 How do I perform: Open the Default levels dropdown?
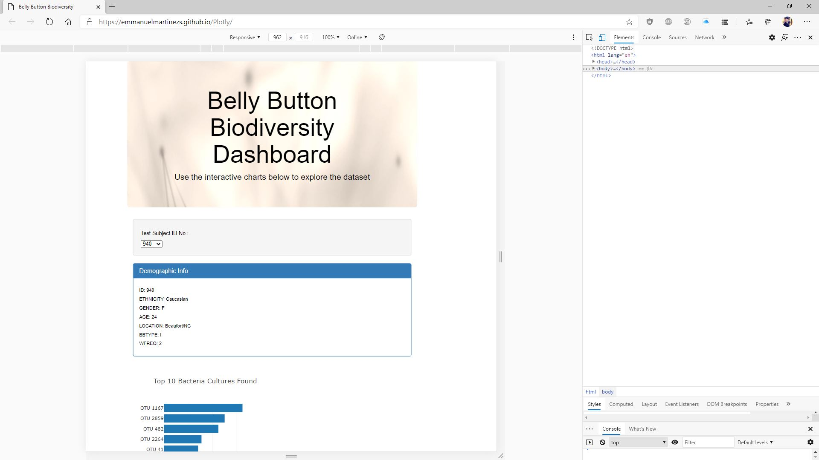754,442
